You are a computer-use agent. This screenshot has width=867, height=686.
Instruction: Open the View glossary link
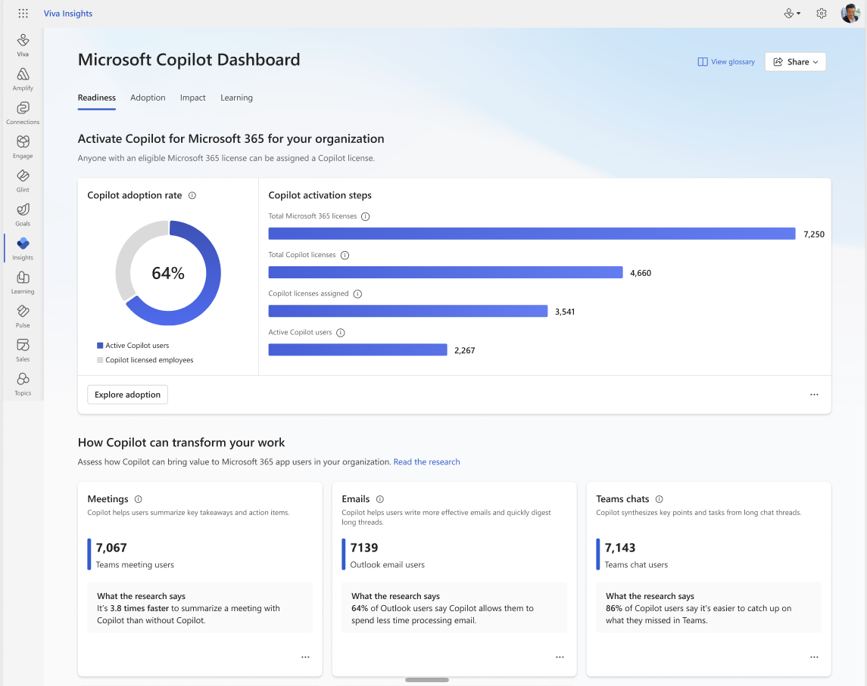(726, 62)
